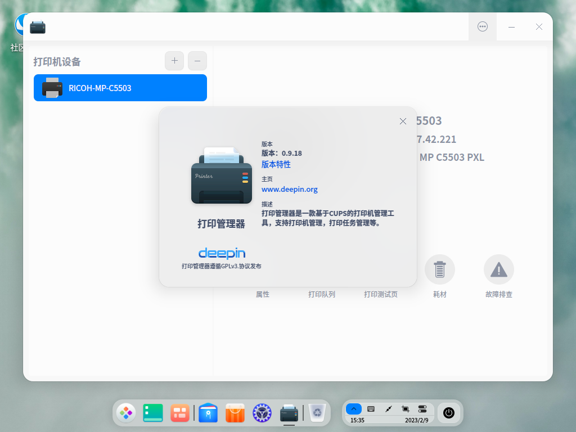576x432 pixels.
Task: Click the 故障排查 troubleshoot warning icon
Action: 498,270
